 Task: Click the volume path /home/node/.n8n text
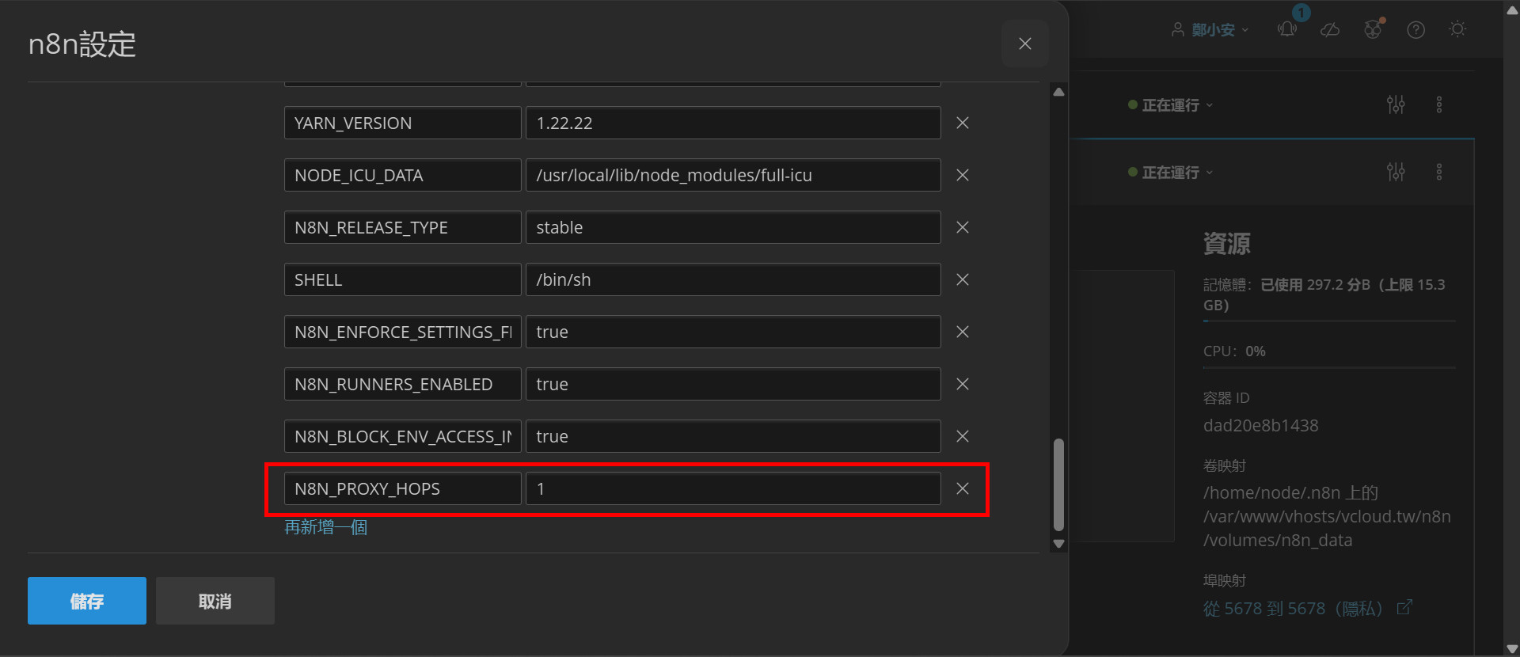1272,492
